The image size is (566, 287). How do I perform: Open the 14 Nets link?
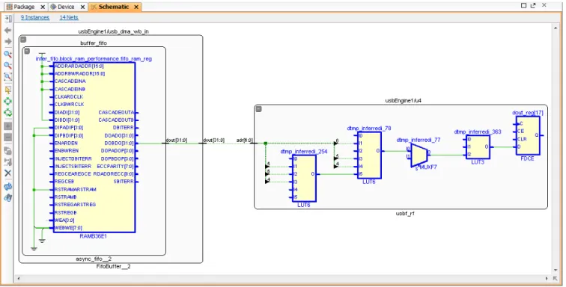coord(69,17)
